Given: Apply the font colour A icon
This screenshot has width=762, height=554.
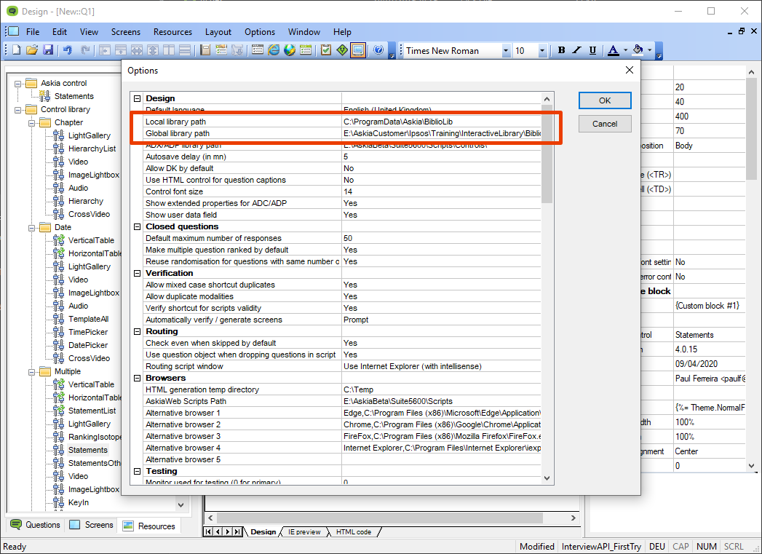Looking at the screenshot, I should (x=614, y=50).
